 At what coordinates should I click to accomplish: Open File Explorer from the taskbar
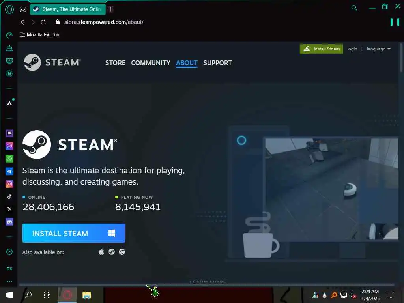point(86,295)
